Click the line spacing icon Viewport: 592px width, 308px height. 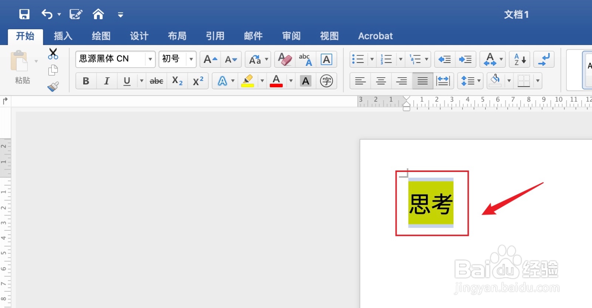468,81
